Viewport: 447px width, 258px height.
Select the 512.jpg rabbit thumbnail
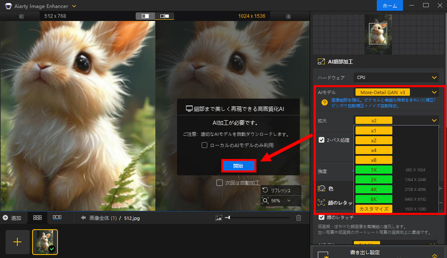(x=45, y=242)
